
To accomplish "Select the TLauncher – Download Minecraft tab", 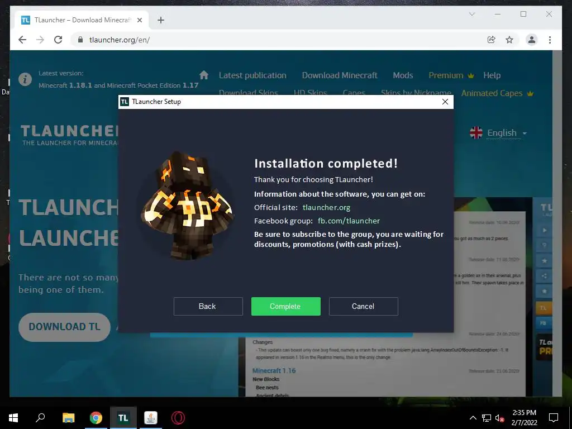I will pyautogui.click(x=82, y=20).
